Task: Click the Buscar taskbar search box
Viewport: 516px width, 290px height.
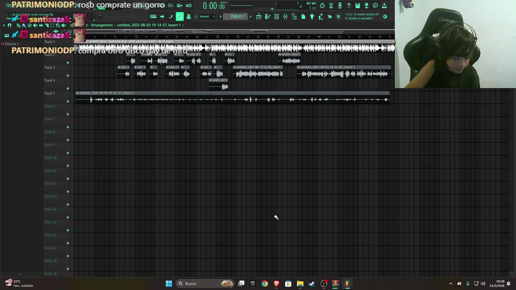Action: click(x=206, y=284)
